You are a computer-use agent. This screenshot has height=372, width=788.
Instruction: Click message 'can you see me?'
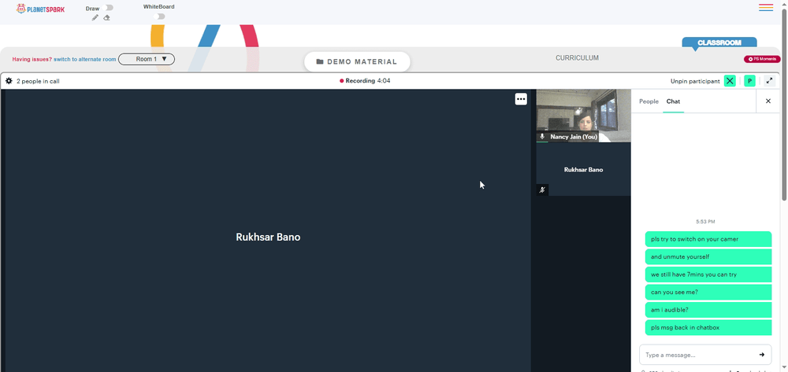(x=708, y=293)
